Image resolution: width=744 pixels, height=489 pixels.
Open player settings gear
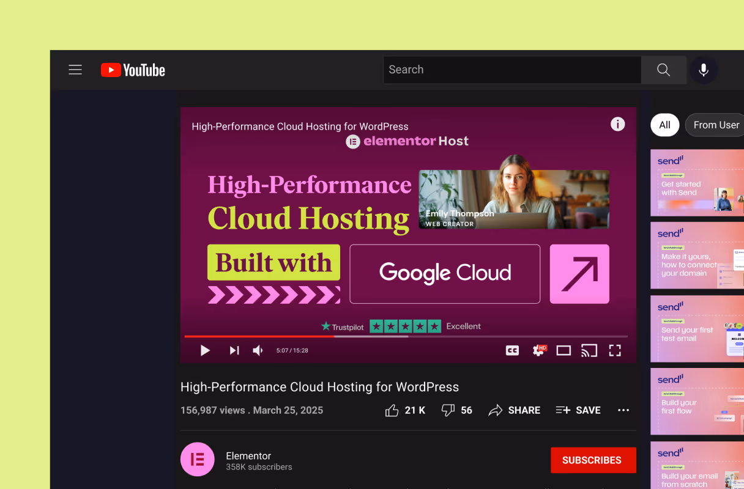tap(538, 350)
